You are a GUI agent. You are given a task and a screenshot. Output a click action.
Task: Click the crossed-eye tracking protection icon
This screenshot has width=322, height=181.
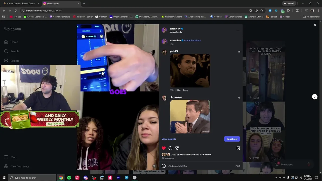[256, 11]
